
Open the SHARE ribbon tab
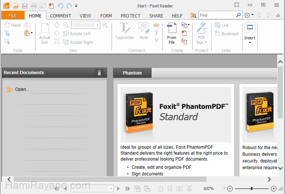[x=156, y=16]
